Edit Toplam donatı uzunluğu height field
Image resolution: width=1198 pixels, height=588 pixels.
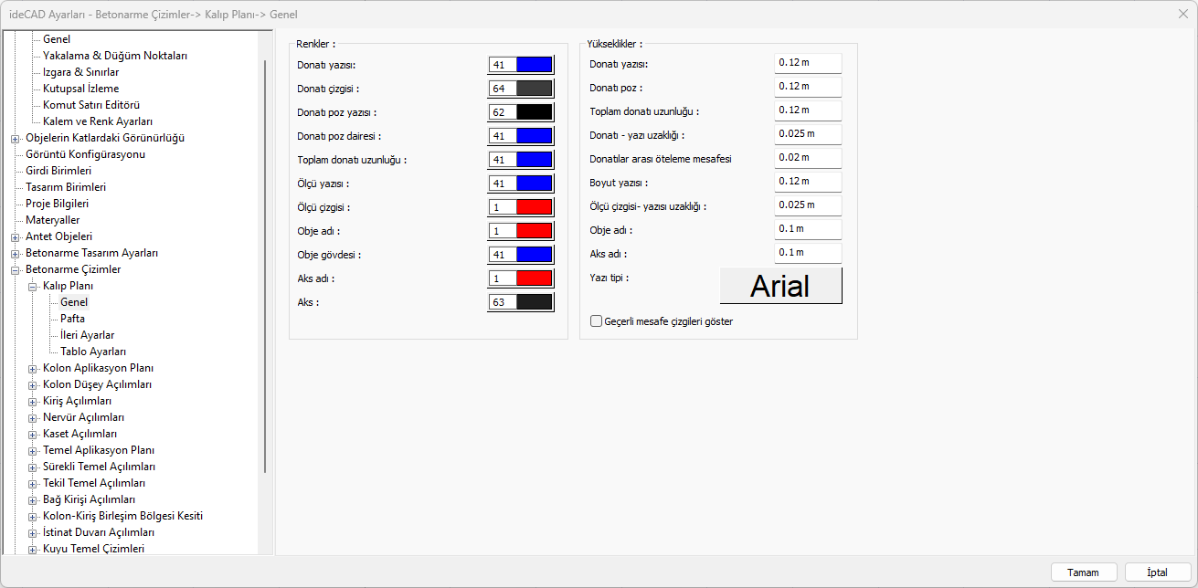tap(808, 110)
